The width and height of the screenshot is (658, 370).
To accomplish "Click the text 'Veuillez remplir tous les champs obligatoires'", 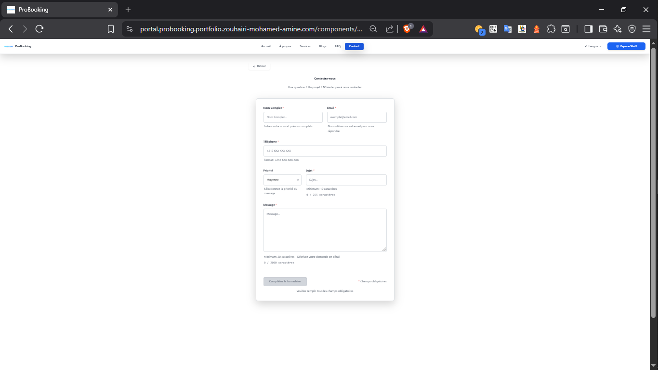I will pos(325,291).
